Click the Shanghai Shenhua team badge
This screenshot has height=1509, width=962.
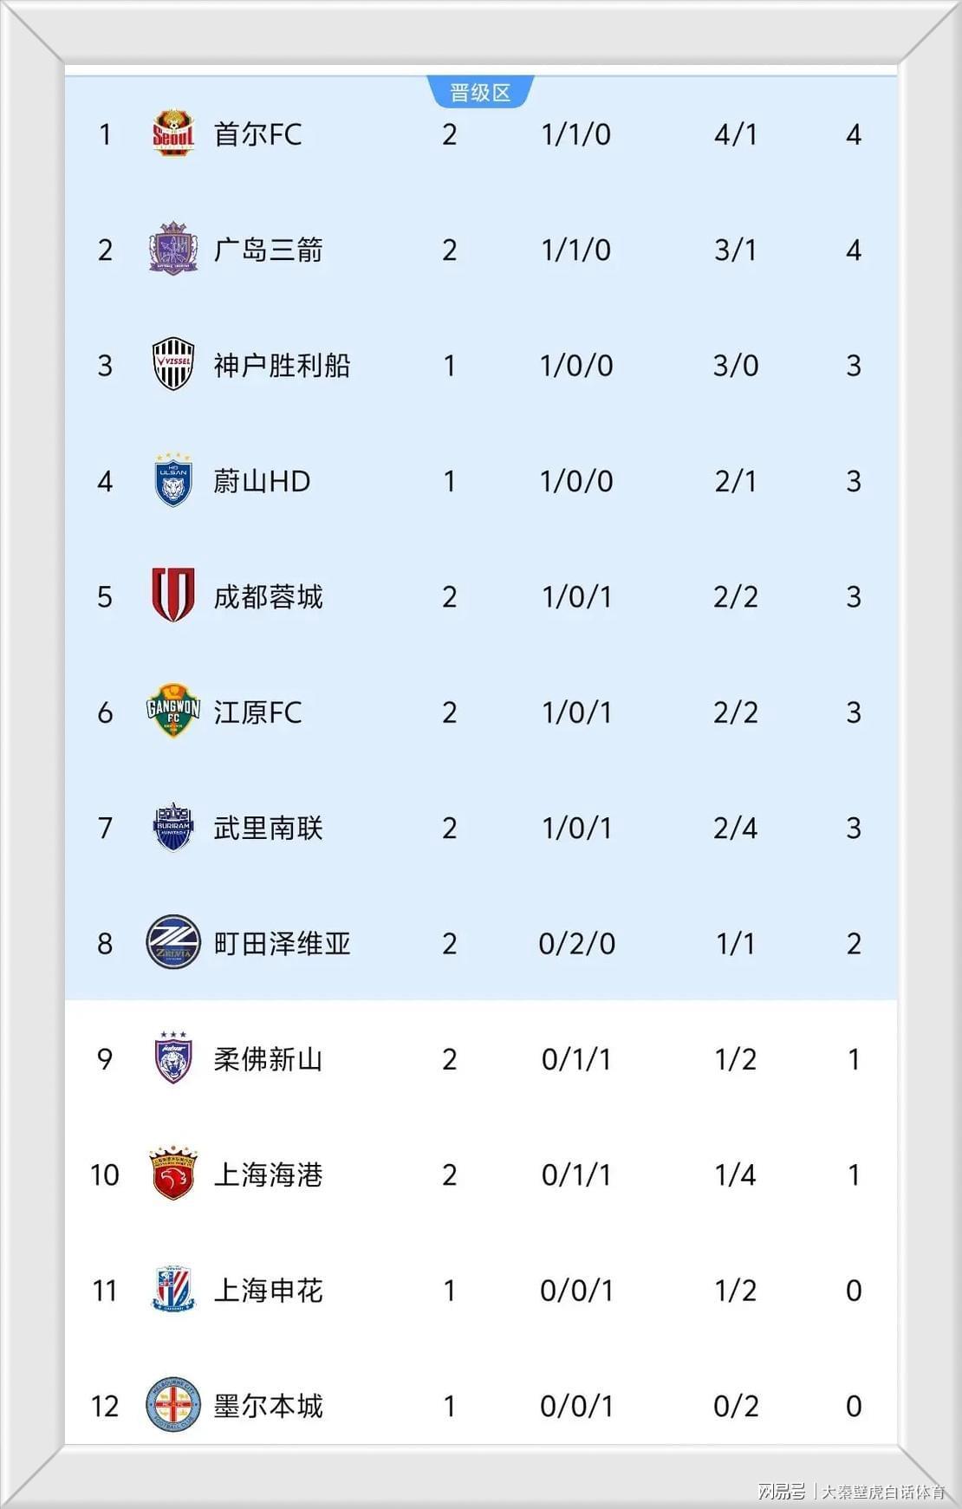(173, 1290)
